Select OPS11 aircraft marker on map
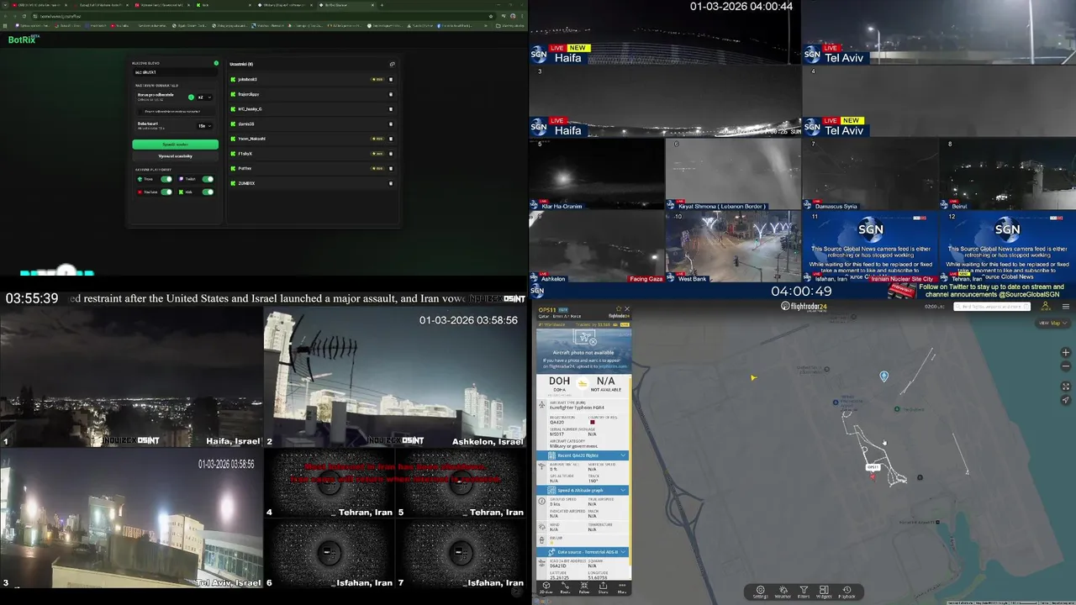 point(872,476)
